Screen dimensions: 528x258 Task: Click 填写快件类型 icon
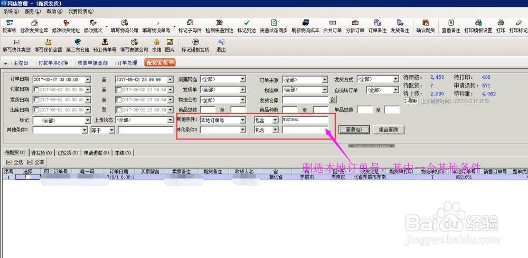[x=16, y=42]
